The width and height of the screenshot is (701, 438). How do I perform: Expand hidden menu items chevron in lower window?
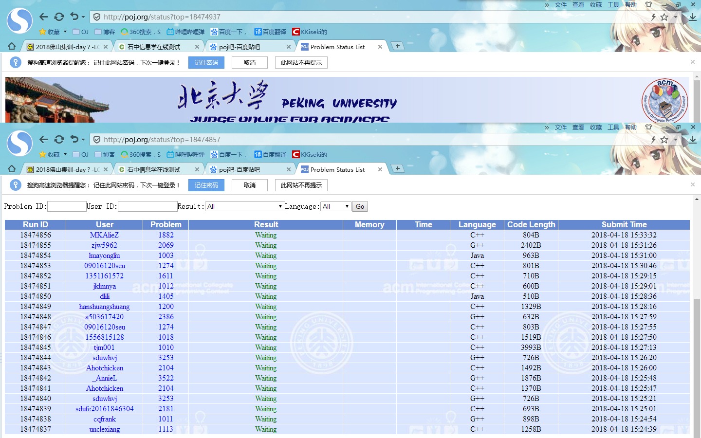(547, 128)
